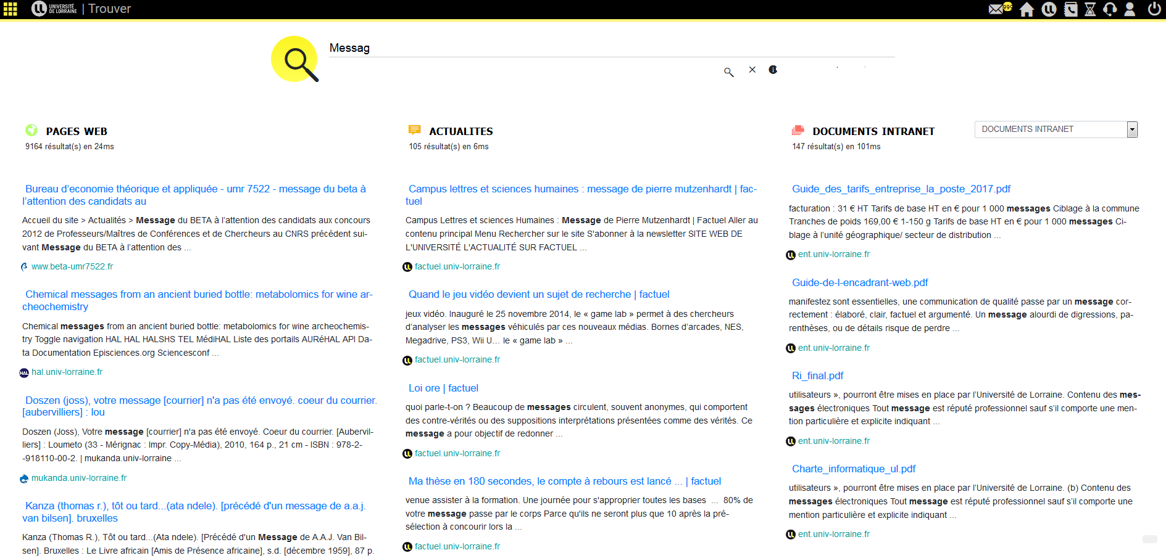Open the mail inbox envelope icon

(x=996, y=9)
